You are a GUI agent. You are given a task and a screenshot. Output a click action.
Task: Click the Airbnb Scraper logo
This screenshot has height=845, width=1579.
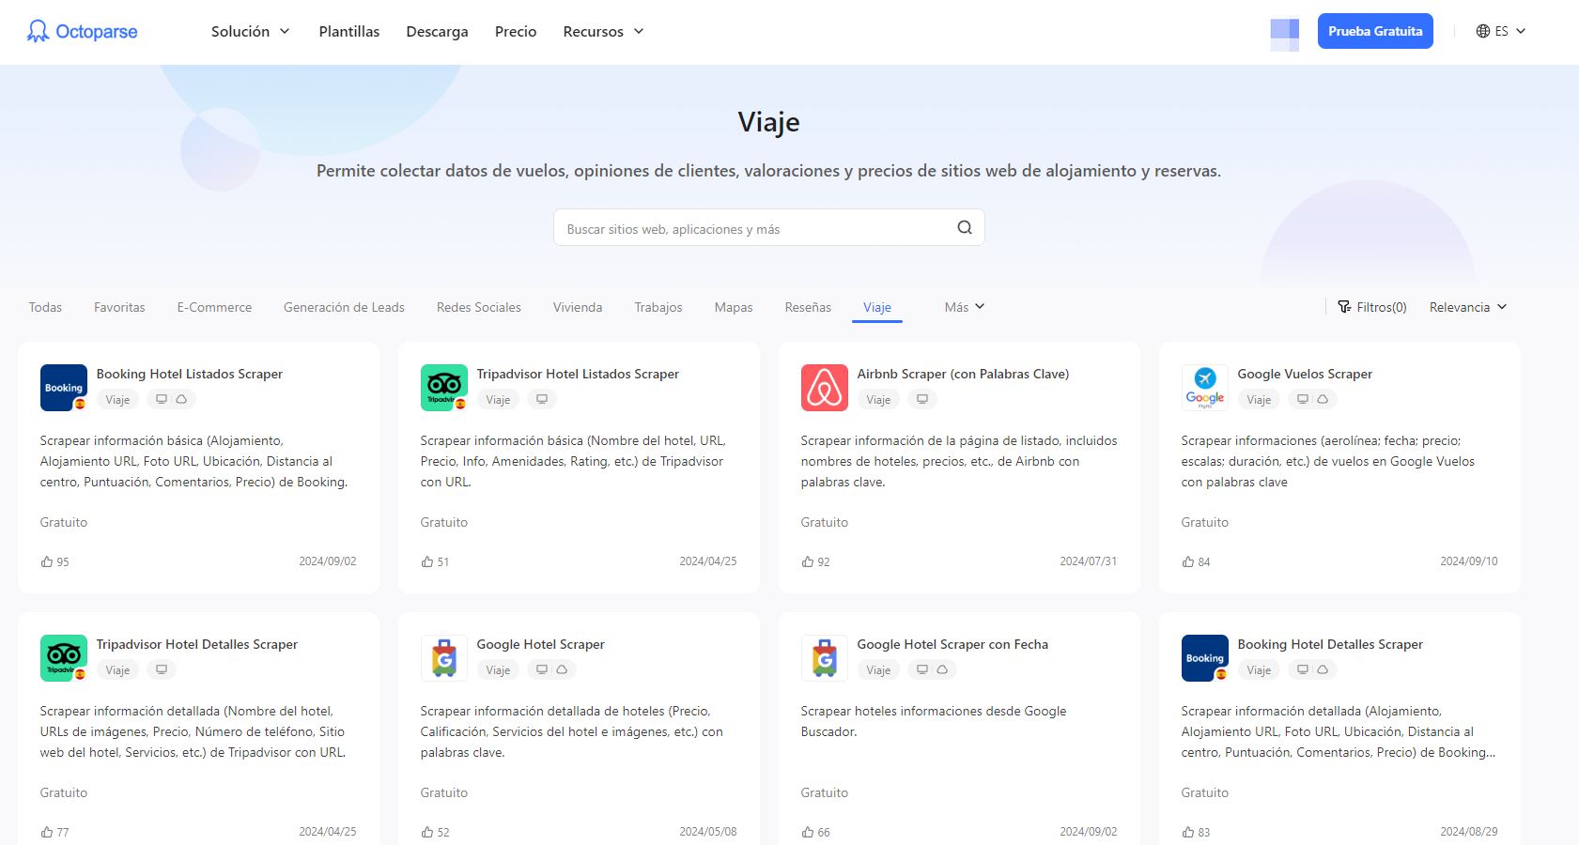[x=825, y=388]
